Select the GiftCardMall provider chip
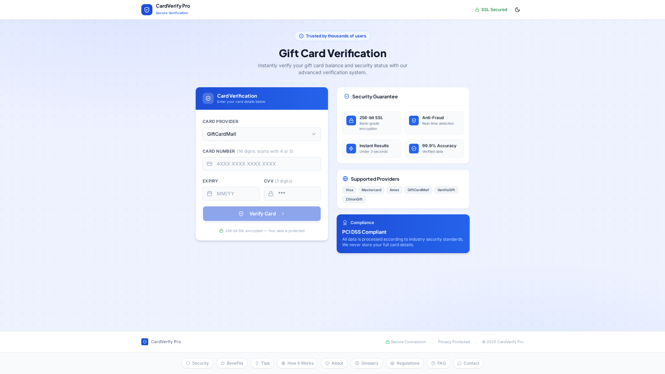This screenshot has height=374, width=665. click(x=418, y=190)
